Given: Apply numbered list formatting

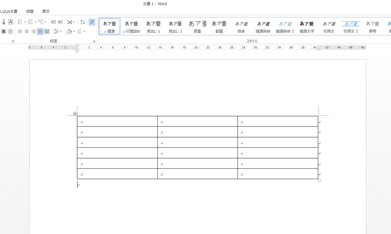Looking at the screenshot, I should tap(30, 22).
